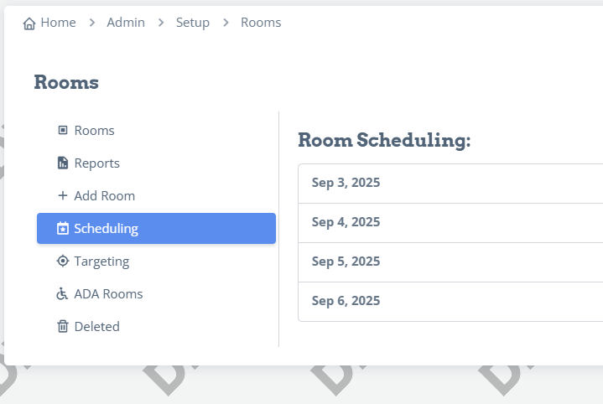Image resolution: width=603 pixels, height=404 pixels.
Task: Navigate to Setup breadcrumb link
Action: click(x=193, y=23)
